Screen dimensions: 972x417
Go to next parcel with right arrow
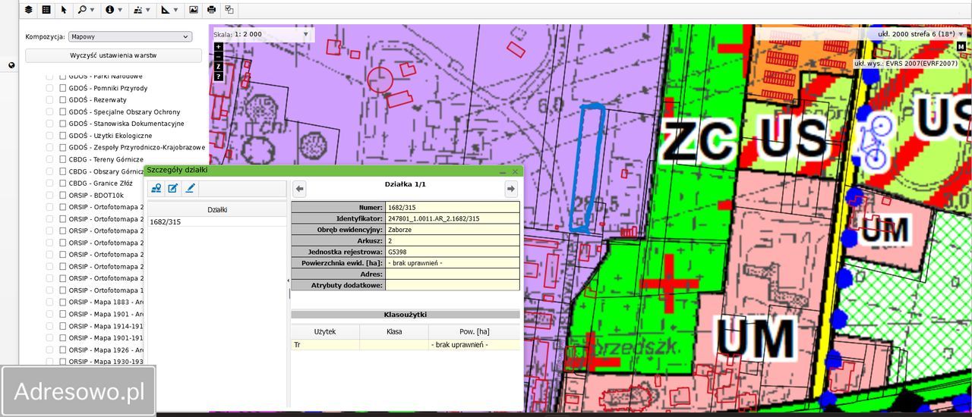pyautogui.click(x=511, y=189)
